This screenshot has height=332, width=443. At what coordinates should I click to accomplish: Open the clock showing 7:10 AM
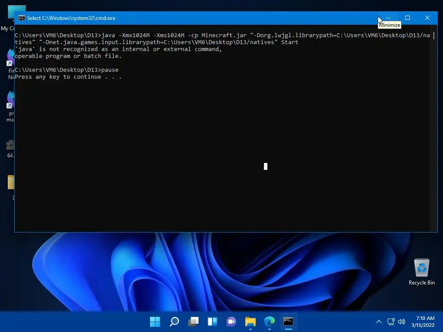423,322
